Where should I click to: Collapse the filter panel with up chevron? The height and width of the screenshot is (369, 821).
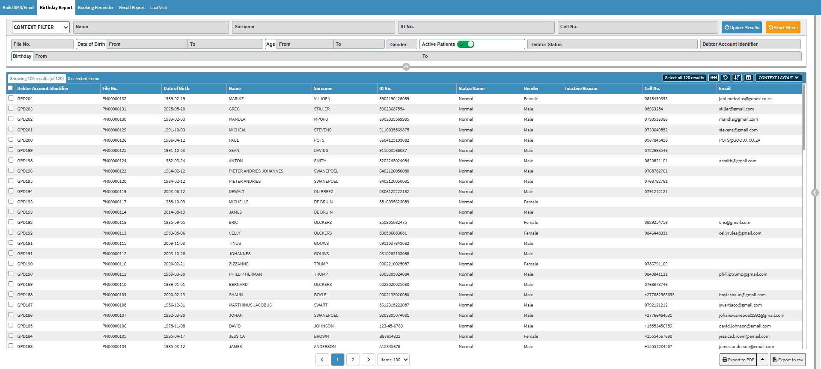click(406, 67)
